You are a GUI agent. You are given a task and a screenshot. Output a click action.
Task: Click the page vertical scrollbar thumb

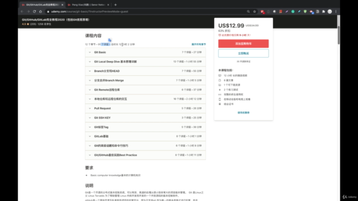click(x=338, y=35)
